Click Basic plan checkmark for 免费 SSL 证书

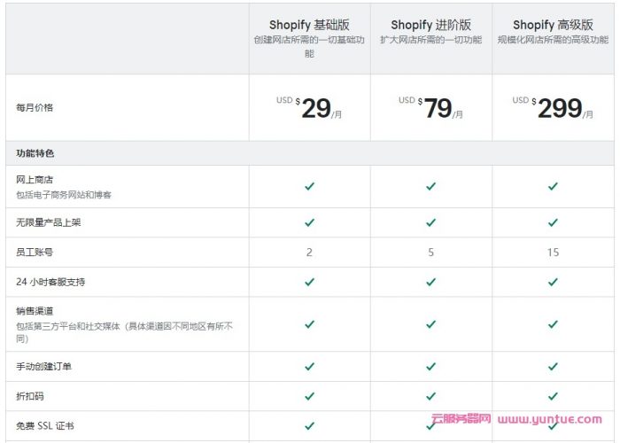(309, 426)
